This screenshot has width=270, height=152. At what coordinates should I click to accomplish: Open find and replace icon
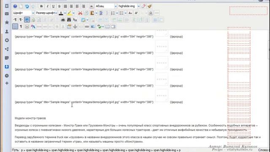click(75, 20)
